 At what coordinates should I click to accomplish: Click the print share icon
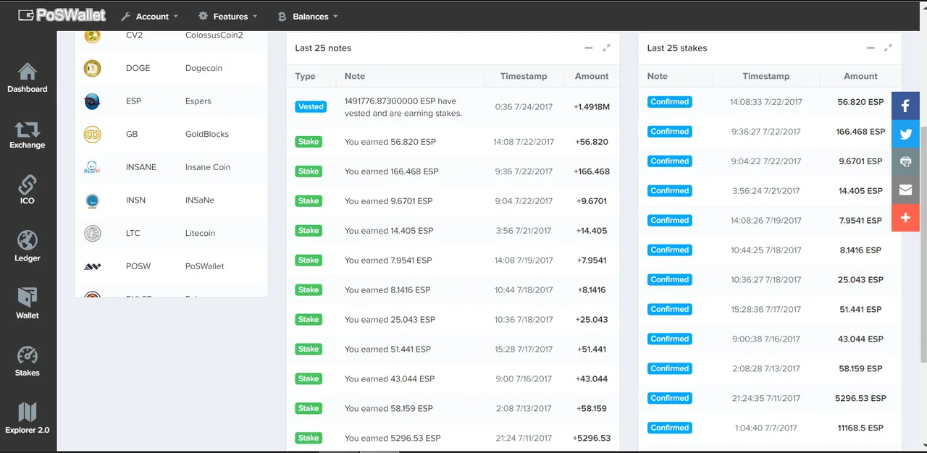[905, 162]
